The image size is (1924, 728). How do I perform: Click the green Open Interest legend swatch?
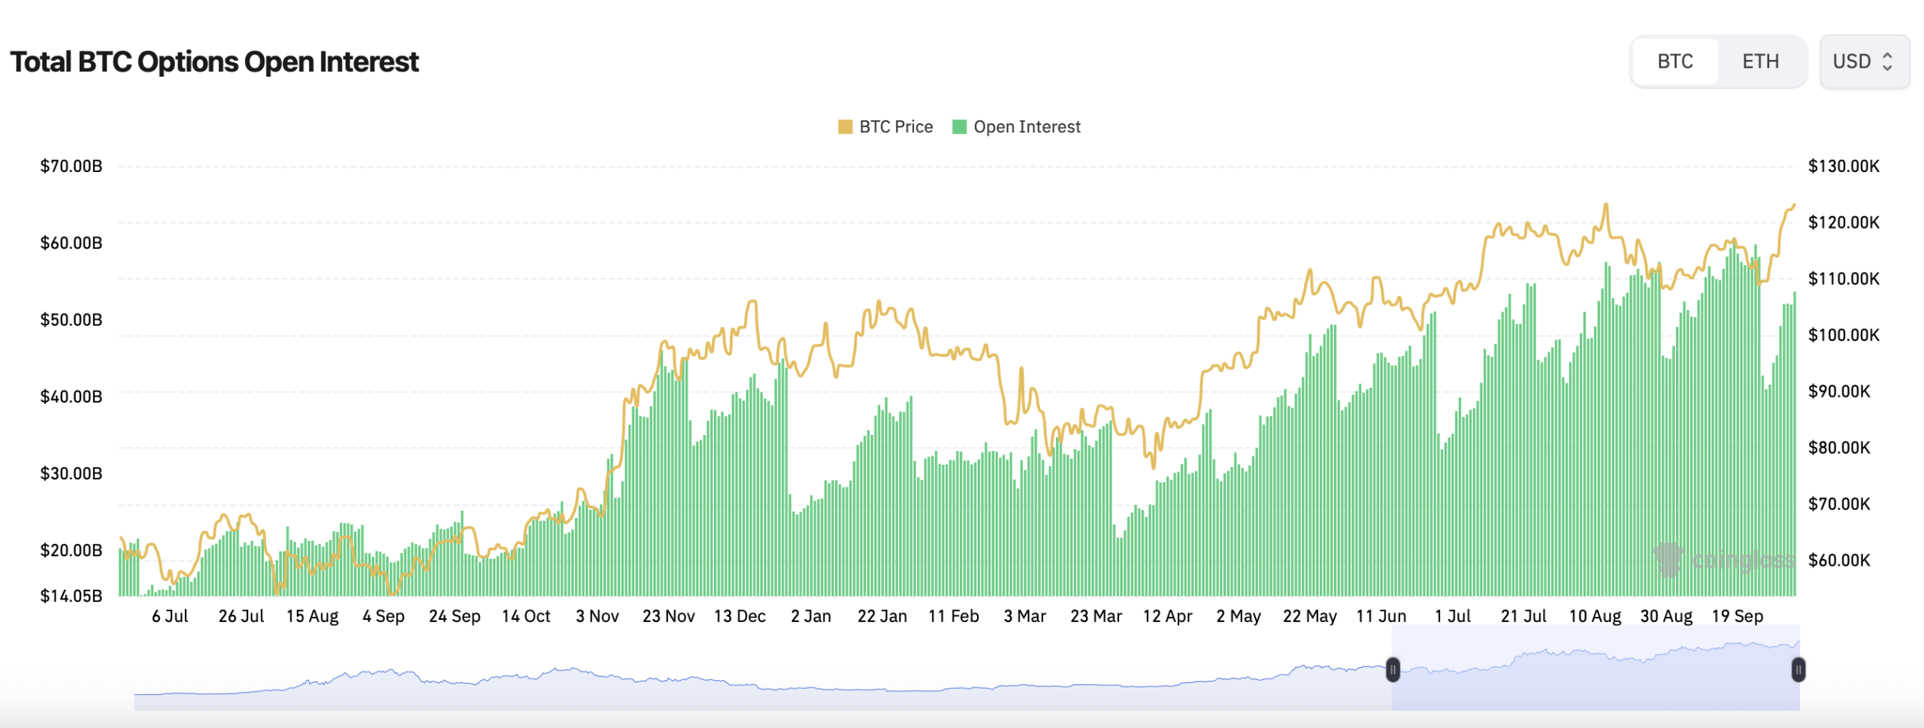(961, 126)
